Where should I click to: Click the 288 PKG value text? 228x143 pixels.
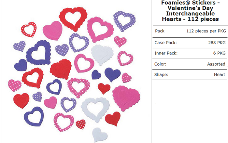click(x=217, y=43)
